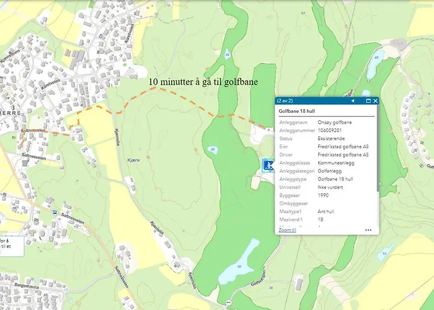Image resolution: width=434 pixels, height=310 pixels.
Task: Click the Ant hull value
Action: 325,211
